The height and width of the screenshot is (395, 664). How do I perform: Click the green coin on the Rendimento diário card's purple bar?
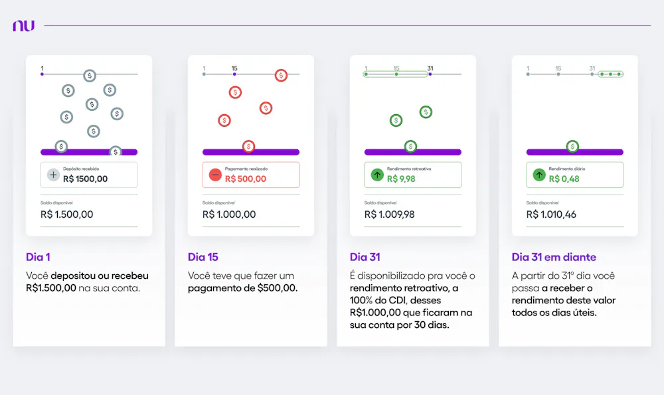[572, 146]
